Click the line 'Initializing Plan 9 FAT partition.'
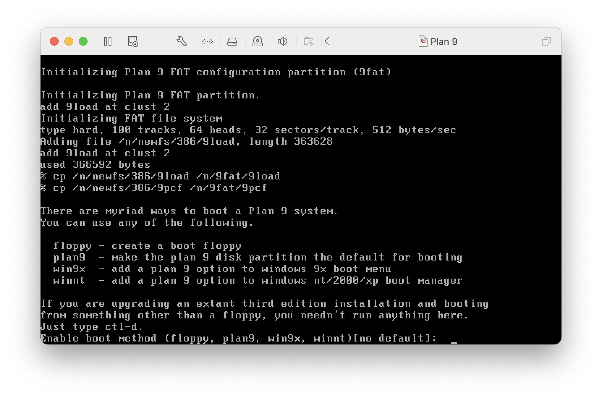Viewport: 602px width, 398px height. coord(150,95)
